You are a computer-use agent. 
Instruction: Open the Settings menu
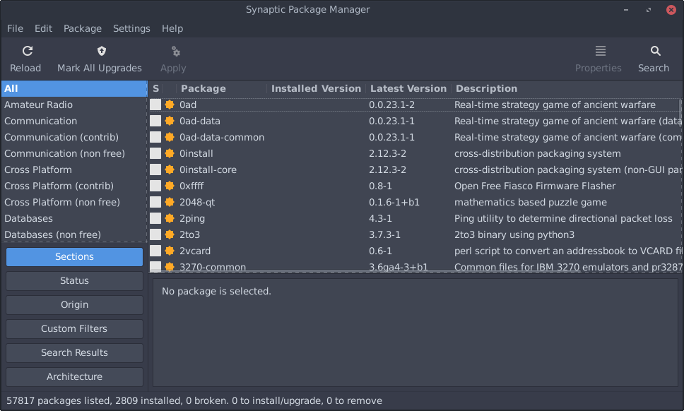click(131, 28)
